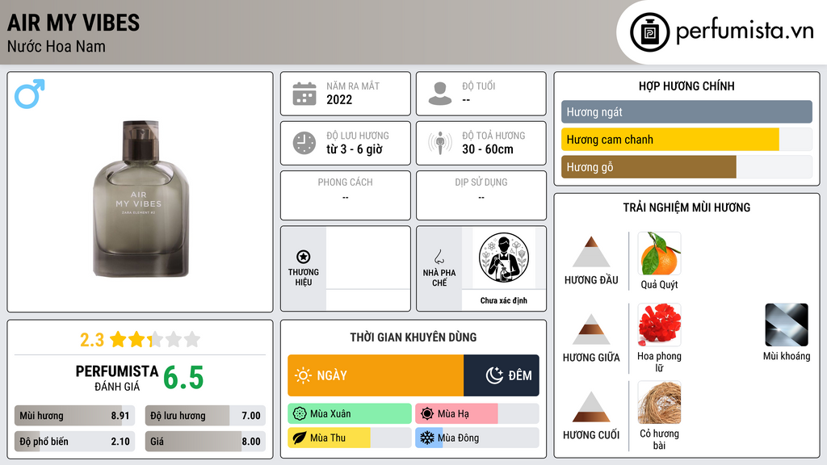Click the Hương gỗ accord bar
Image resolution: width=827 pixels, height=465 pixels.
(x=686, y=166)
